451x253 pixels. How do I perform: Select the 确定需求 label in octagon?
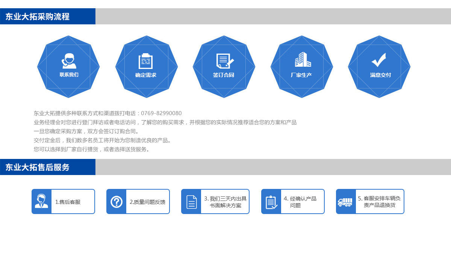[146, 75]
